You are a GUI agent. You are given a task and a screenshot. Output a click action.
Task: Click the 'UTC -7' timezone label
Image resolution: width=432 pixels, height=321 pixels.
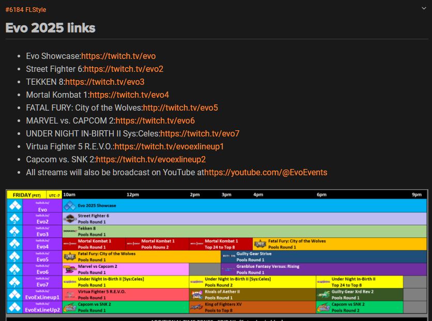click(x=54, y=195)
